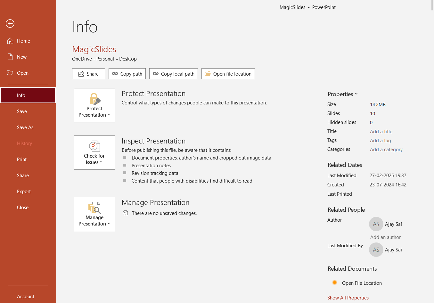The height and width of the screenshot is (303, 434).
Task: Click the Open file location button
Action: coord(228,74)
